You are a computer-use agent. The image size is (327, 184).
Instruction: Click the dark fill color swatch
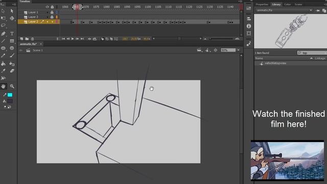tap(10, 101)
